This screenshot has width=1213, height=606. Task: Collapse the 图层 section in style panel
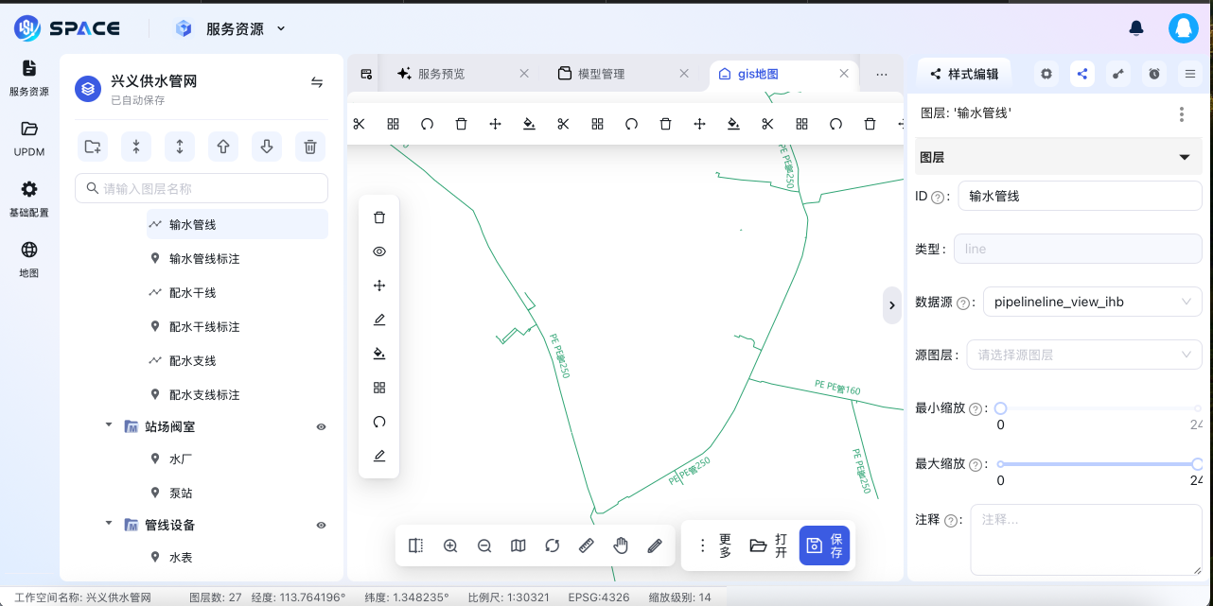click(x=1183, y=156)
